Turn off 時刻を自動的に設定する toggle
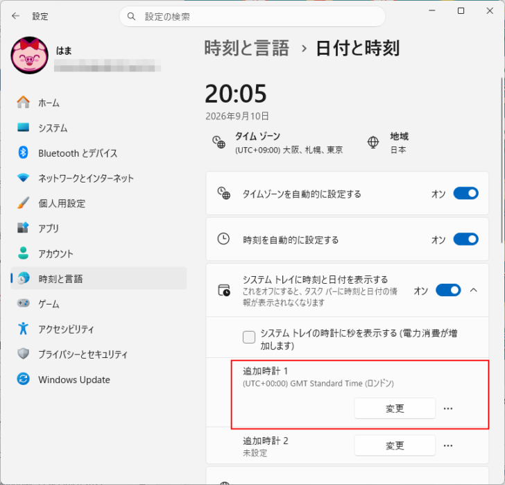 click(465, 239)
